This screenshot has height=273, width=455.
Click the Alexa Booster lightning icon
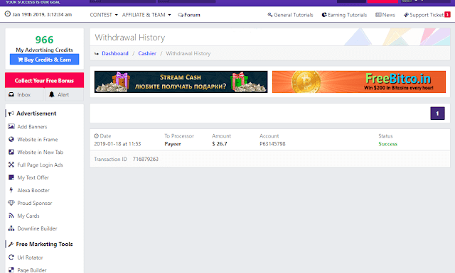tap(11, 190)
